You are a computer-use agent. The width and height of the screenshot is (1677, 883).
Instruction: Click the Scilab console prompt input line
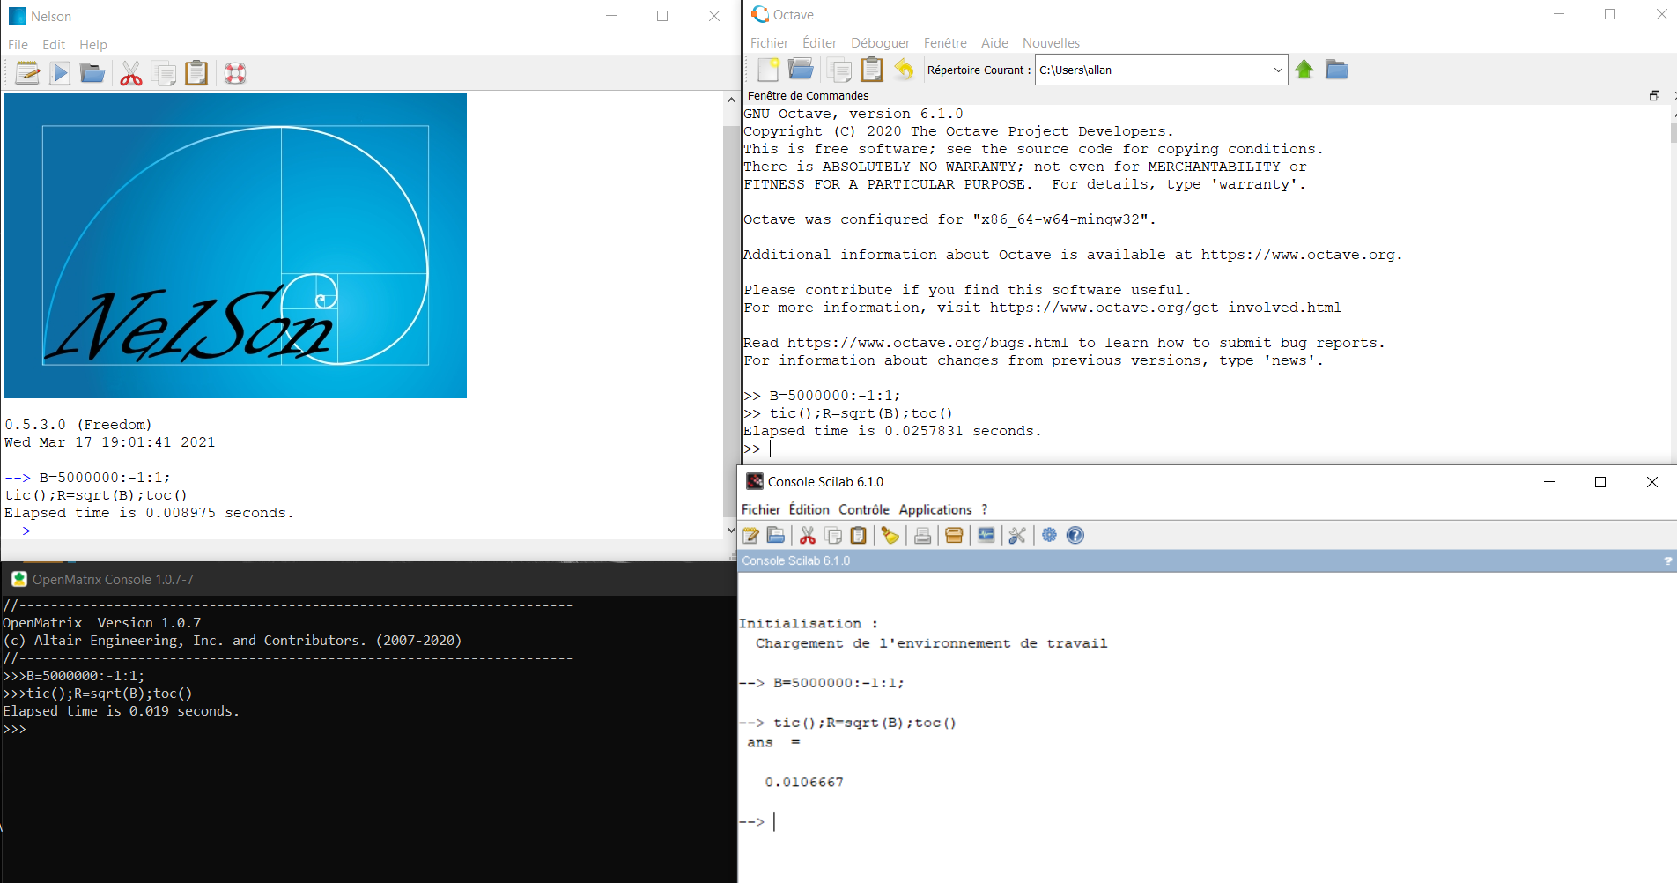[1207, 821]
